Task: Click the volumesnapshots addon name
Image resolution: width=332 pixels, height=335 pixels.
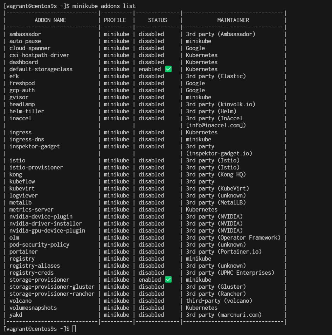Action: point(33,308)
